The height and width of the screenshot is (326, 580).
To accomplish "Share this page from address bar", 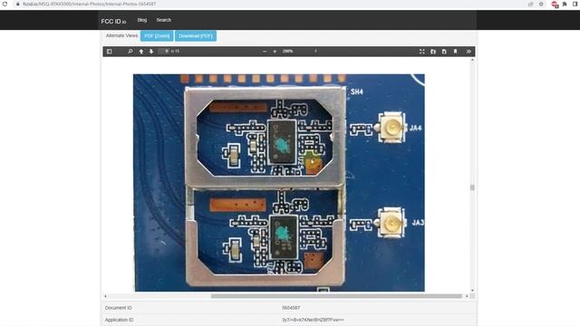I will click(531, 4).
